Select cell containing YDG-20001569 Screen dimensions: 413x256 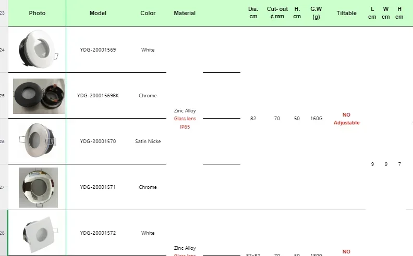[x=98, y=49]
